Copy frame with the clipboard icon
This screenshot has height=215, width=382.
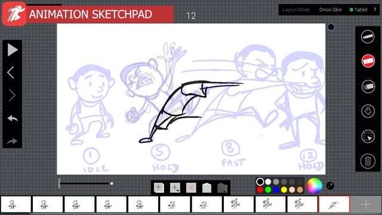click(207, 188)
